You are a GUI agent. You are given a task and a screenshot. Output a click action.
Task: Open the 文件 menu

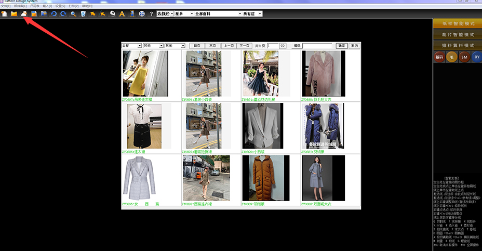5,6
